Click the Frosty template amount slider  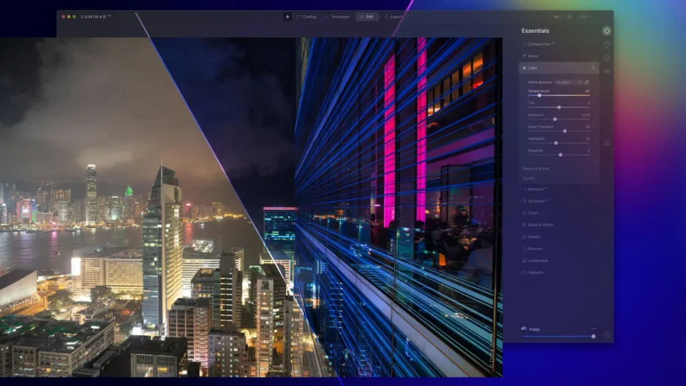[557, 336]
